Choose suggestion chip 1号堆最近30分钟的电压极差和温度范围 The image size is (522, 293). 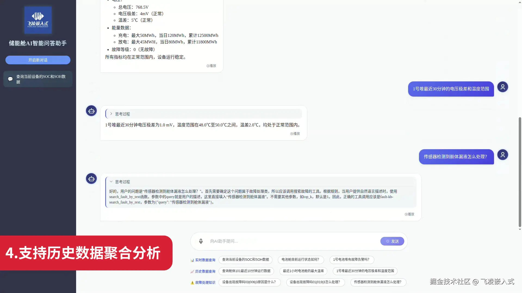(x=365, y=271)
